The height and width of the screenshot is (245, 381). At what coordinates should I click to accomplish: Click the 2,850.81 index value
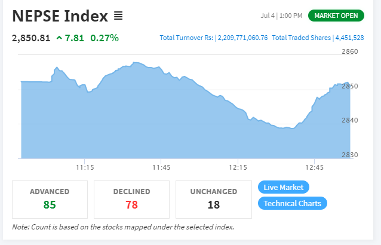pos(31,38)
